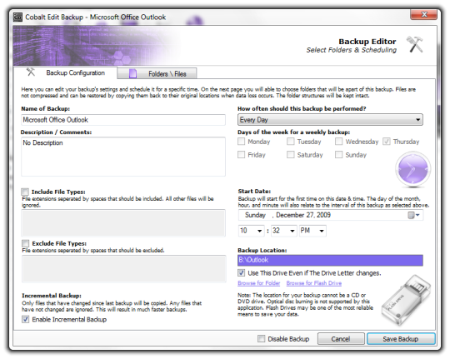Toggle Enable Incremental Backup checkbox
The height and width of the screenshot is (359, 450).
click(25, 319)
